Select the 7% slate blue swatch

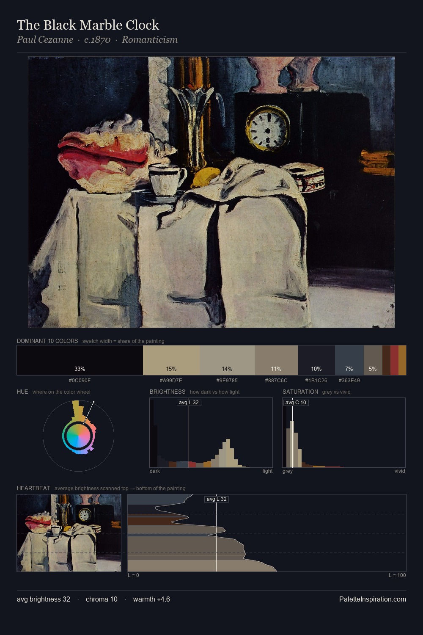pyautogui.click(x=349, y=360)
